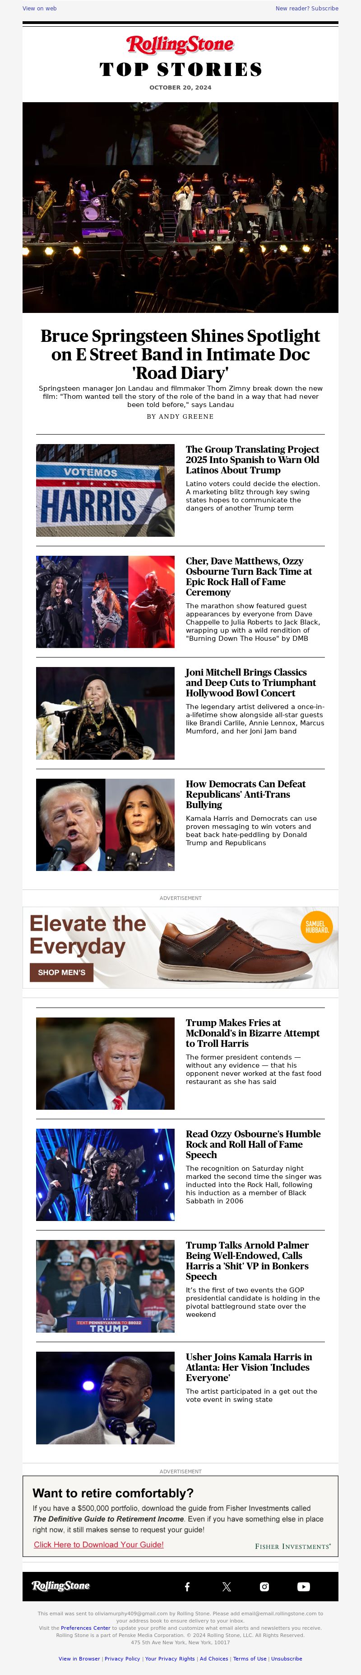Open the X (Twitter) icon in footer
The width and height of the screenshot is (361, 1675).
click(x=226, y=1586)
